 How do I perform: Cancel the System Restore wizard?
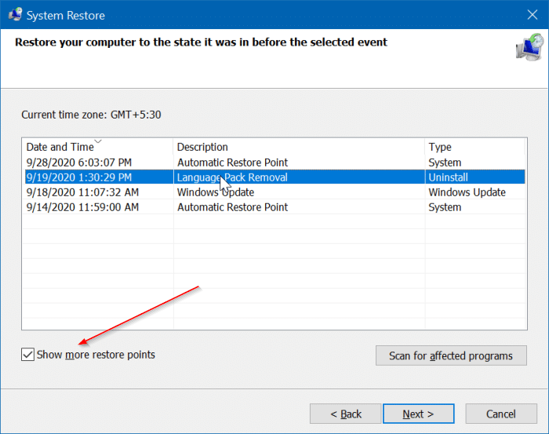pos(501,414)
